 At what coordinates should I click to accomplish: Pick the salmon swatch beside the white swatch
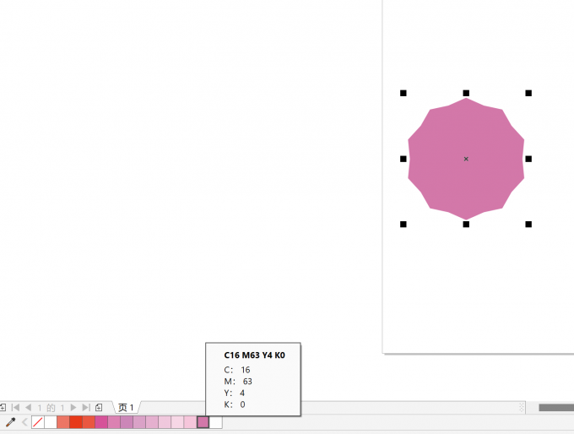[x=63, y=422]
